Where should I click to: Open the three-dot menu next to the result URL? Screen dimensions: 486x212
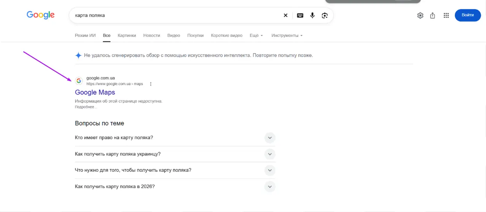[x=151, y=84]
